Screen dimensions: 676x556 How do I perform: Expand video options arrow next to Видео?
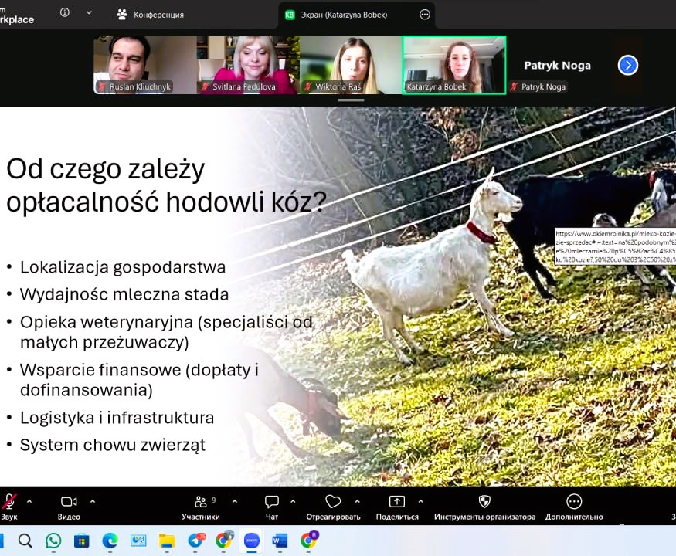tap(93, 500)
